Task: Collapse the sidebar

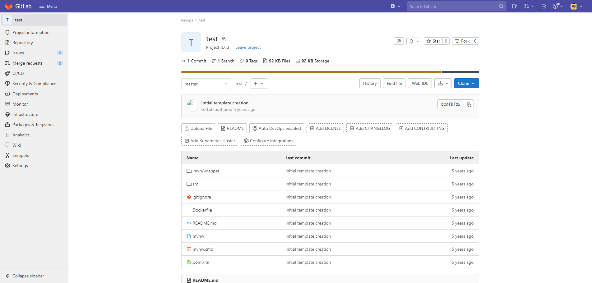Action: [34, 276]
